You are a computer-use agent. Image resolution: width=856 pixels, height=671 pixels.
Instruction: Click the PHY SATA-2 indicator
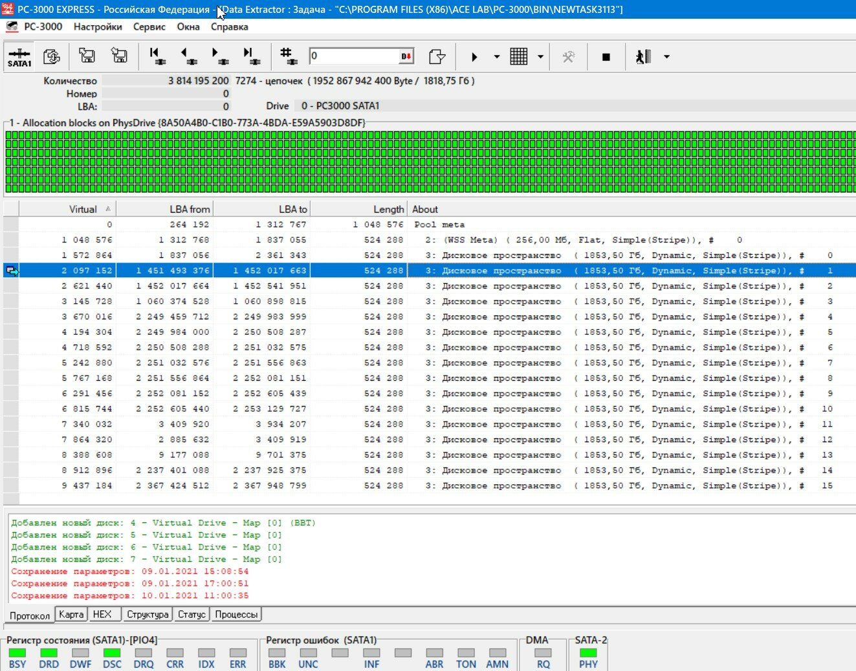[588, 653]
